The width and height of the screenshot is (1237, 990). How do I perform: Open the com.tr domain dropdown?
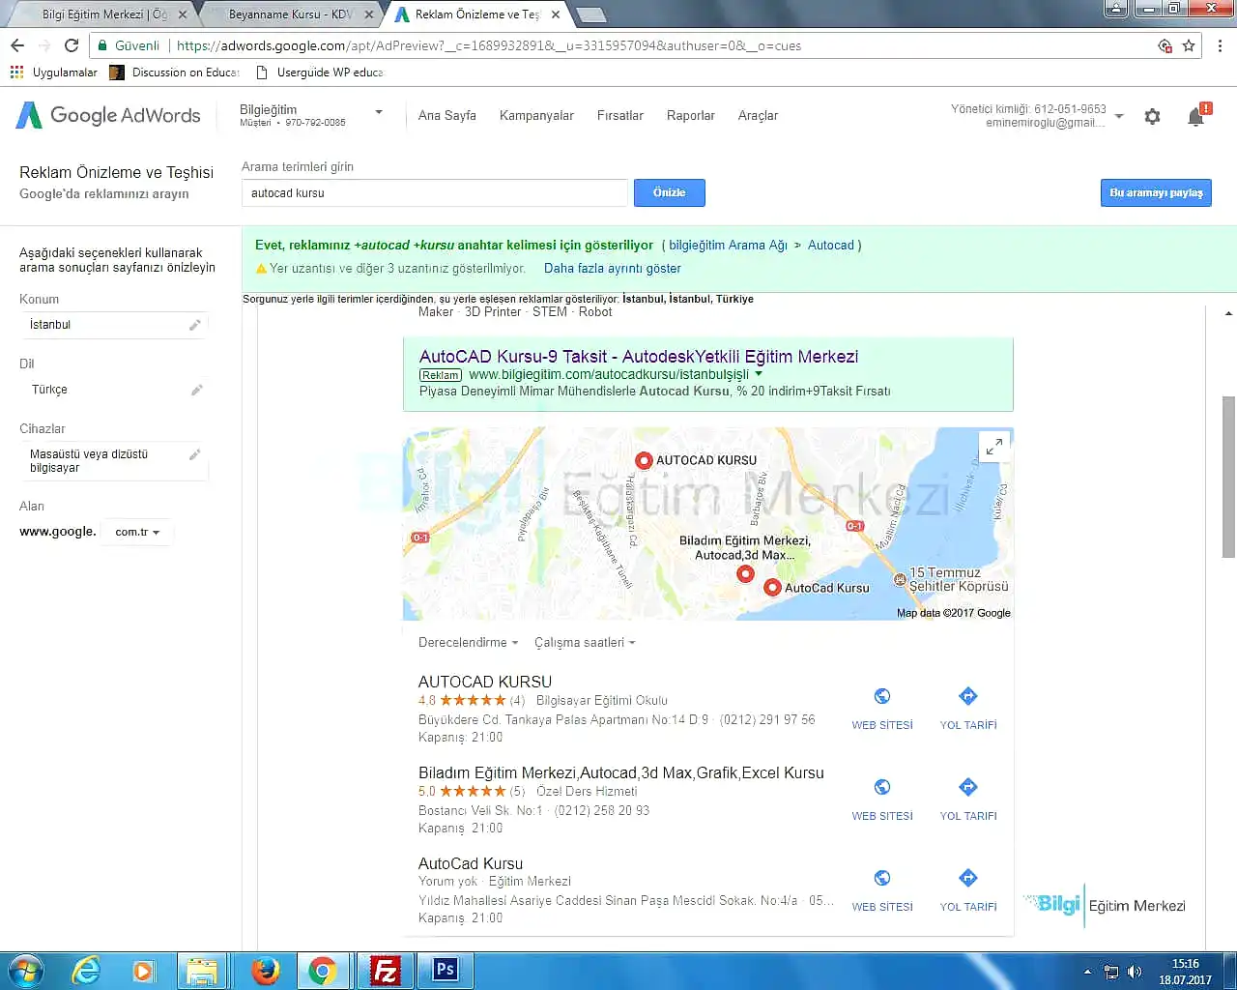point(137,532)
